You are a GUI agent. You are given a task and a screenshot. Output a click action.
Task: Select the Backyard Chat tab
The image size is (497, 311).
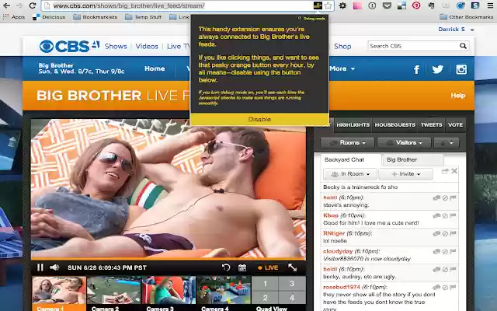[x=350, y=159]
